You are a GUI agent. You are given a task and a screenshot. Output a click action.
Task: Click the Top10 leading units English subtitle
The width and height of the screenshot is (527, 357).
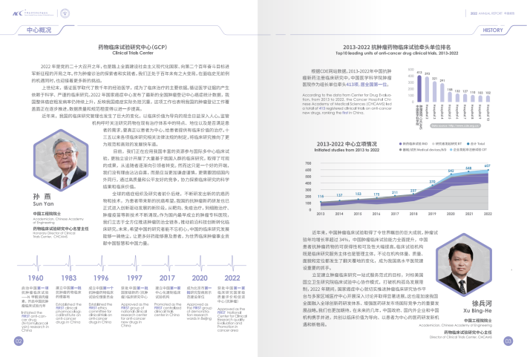click(397, 53)
